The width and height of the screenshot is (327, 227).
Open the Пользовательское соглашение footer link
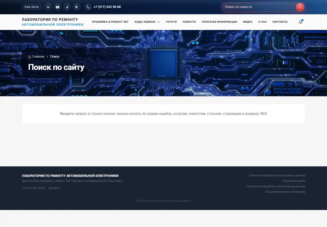tap(285, 192)
